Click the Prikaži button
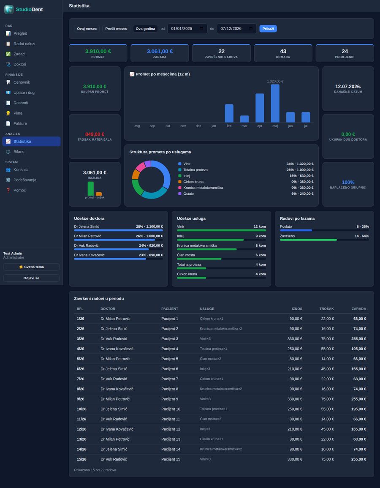This screenshot has height=488, width=380. (268, 29)
